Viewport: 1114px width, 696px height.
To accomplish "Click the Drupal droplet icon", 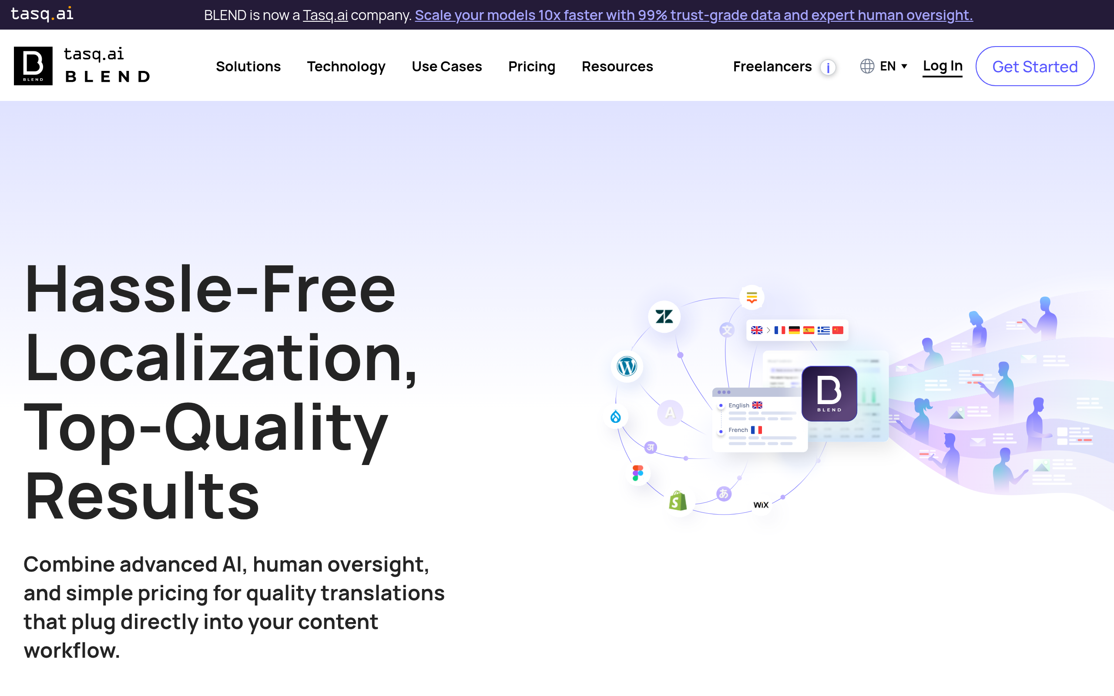I will click(x=615, y=417).
